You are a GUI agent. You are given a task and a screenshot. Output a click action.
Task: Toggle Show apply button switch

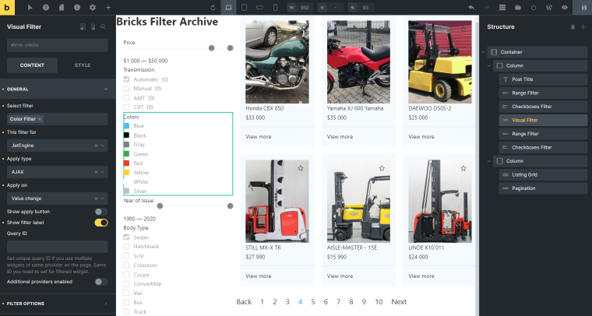click(x=100, y=212)
